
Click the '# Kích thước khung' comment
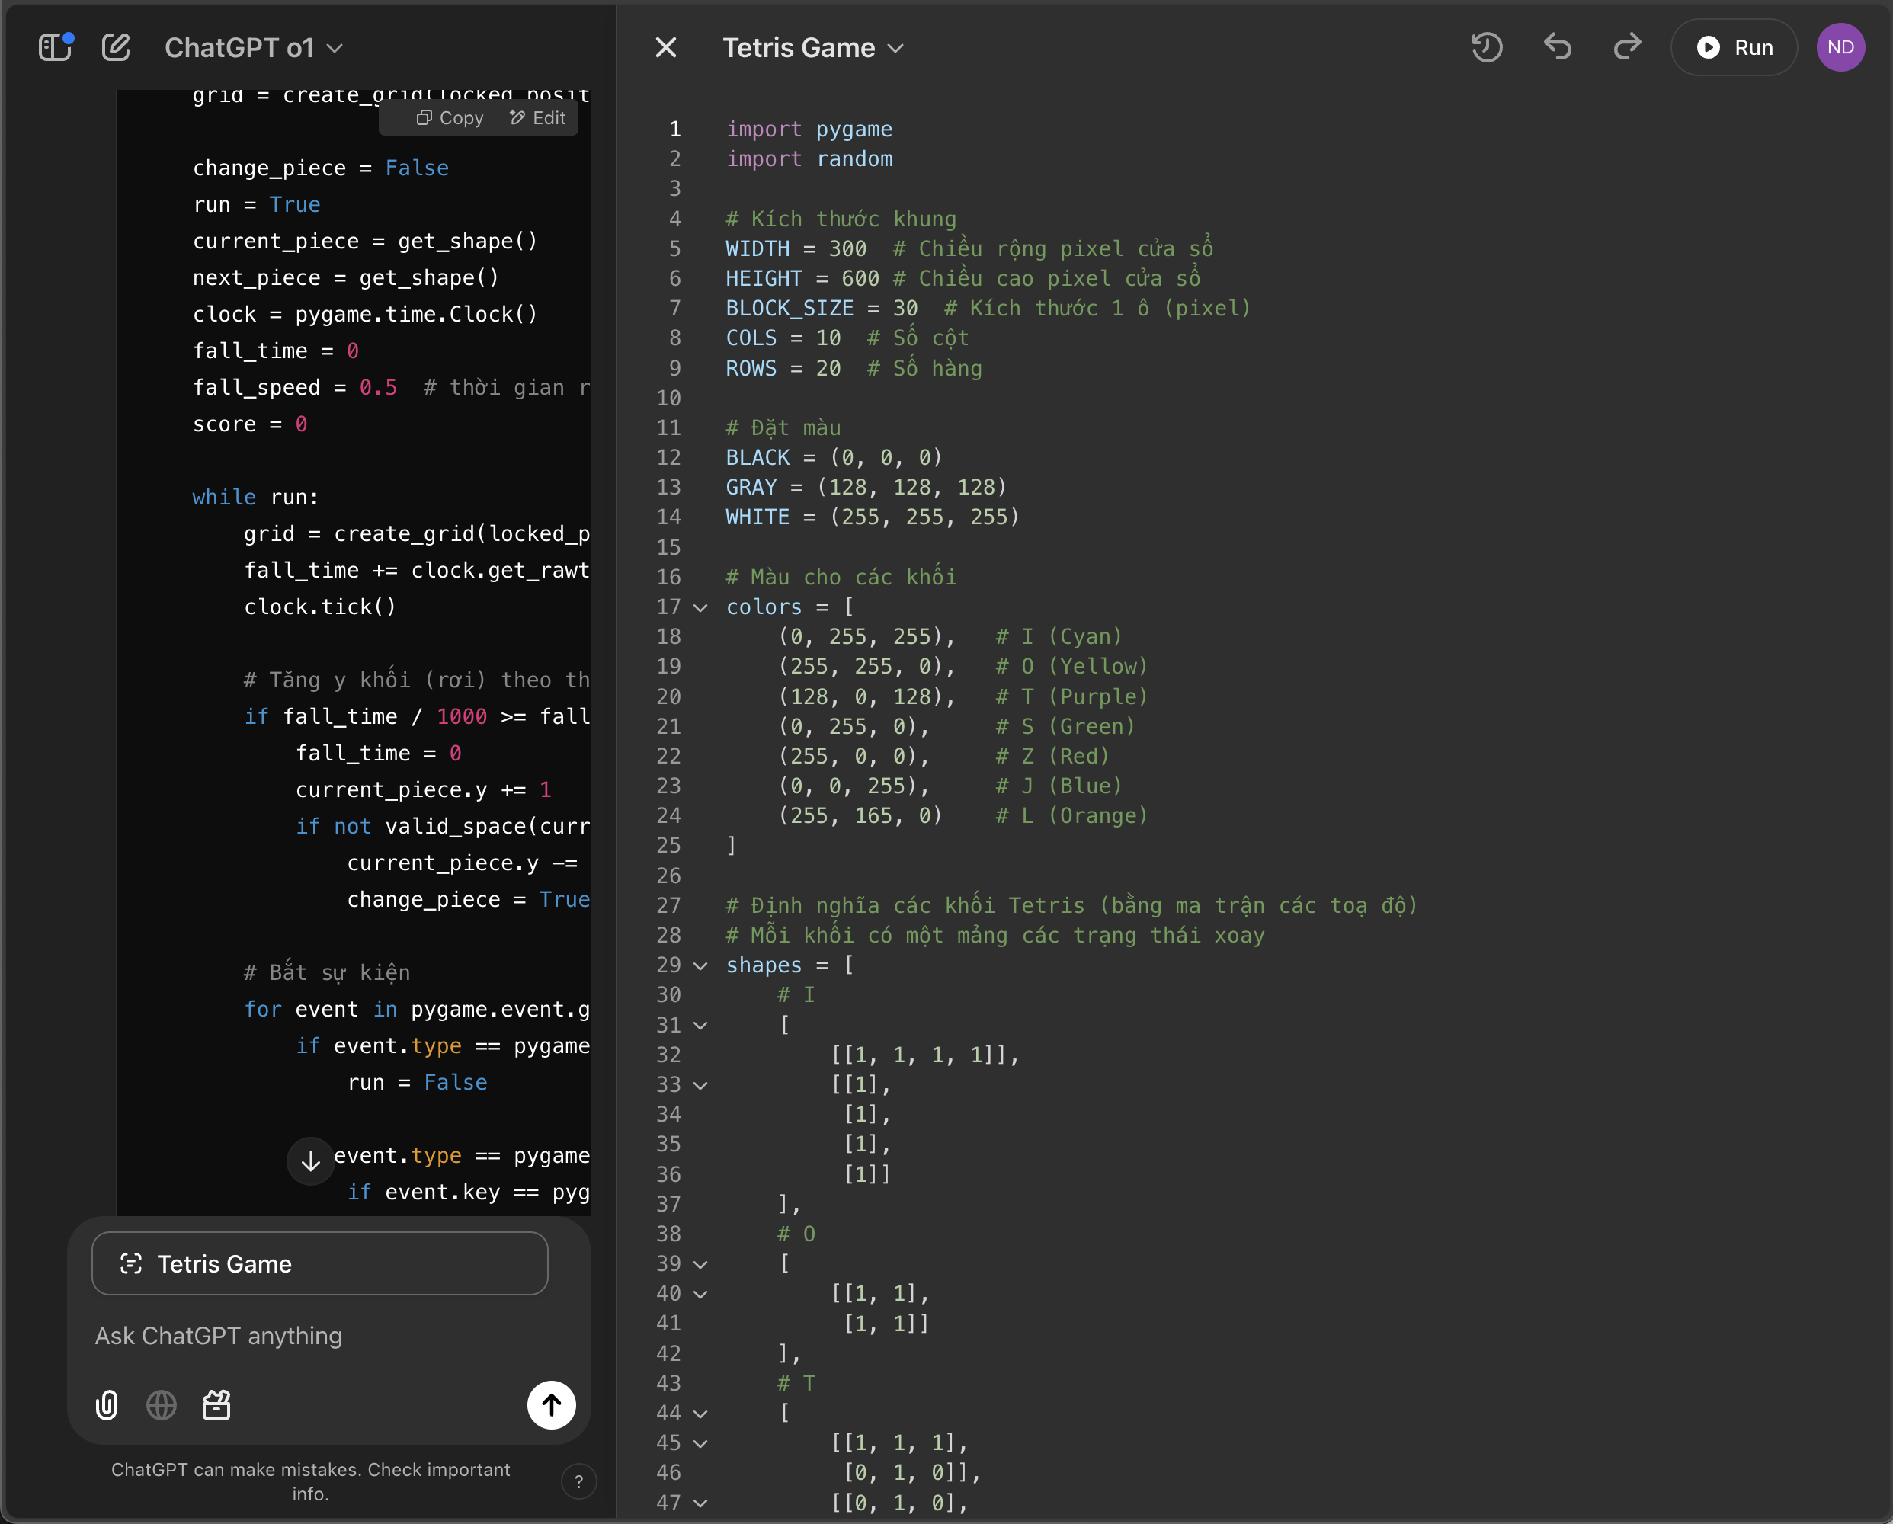(841, 219)
